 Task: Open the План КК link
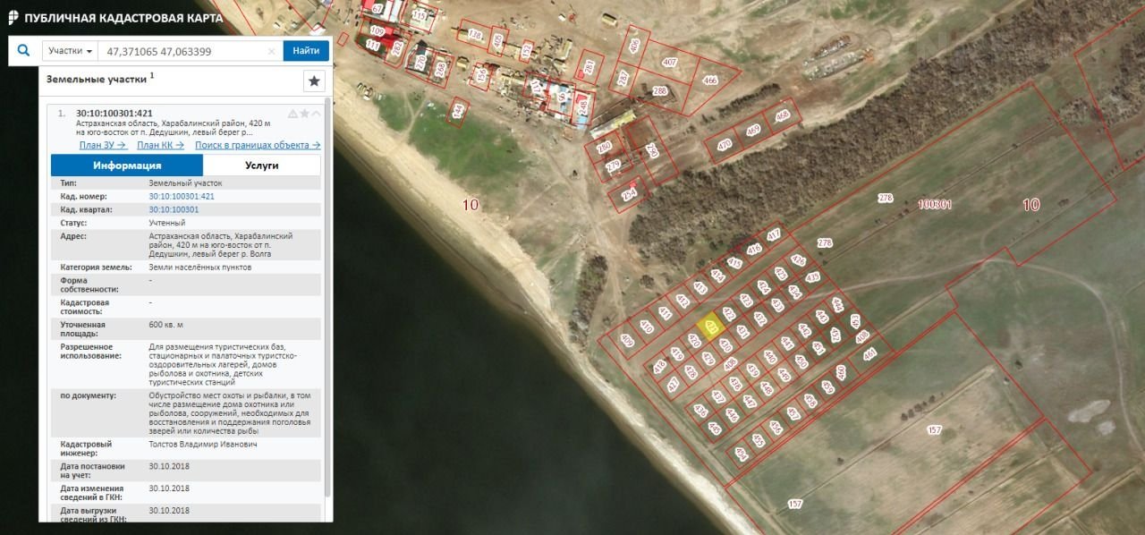coord(161,145)
